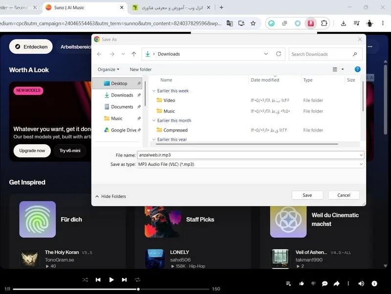Click the green circular extension icon
Image resolution: width=391 pixels, height=294 pixels.
click(271, 23)
